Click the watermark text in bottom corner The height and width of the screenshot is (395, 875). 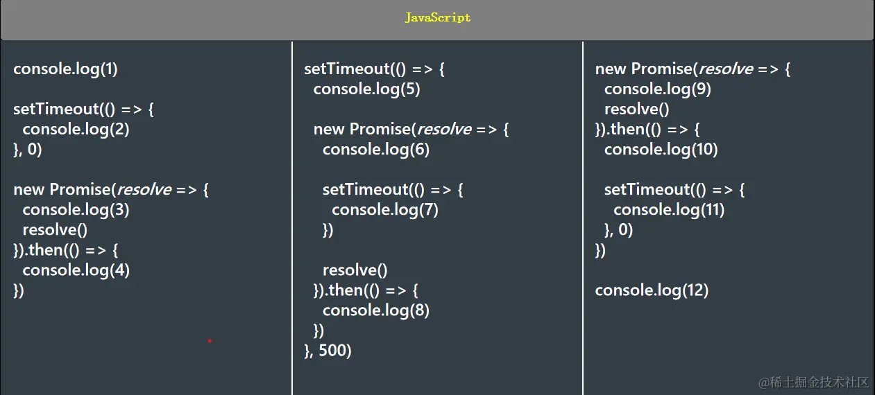tap(813, 382)
